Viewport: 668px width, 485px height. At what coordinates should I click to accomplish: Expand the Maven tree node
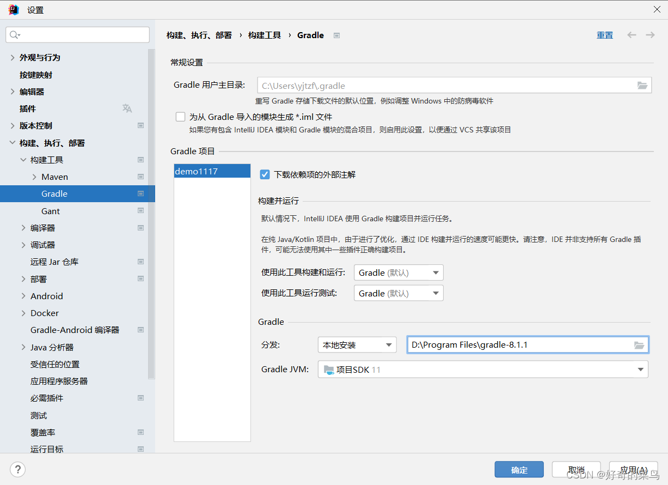coord(34,177)
